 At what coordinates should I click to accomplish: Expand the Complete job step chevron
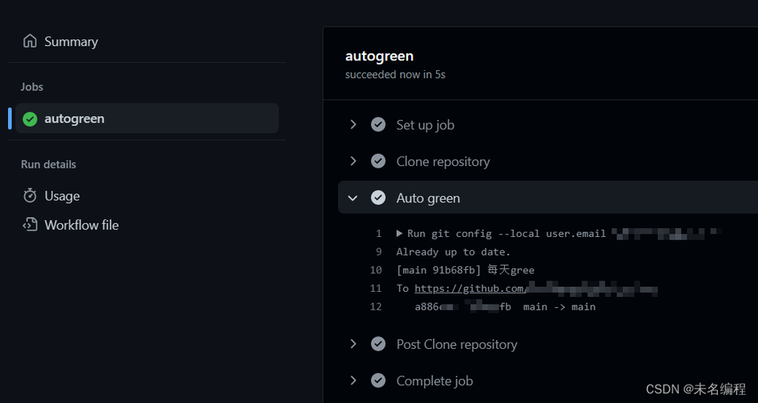(353, 380)
